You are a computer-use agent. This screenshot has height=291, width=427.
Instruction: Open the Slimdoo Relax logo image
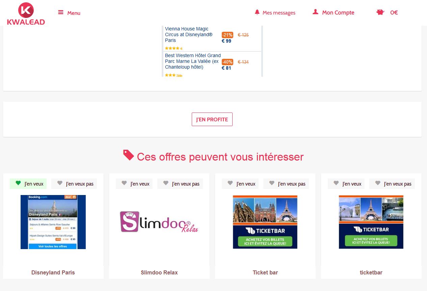[x=159, y=222]
